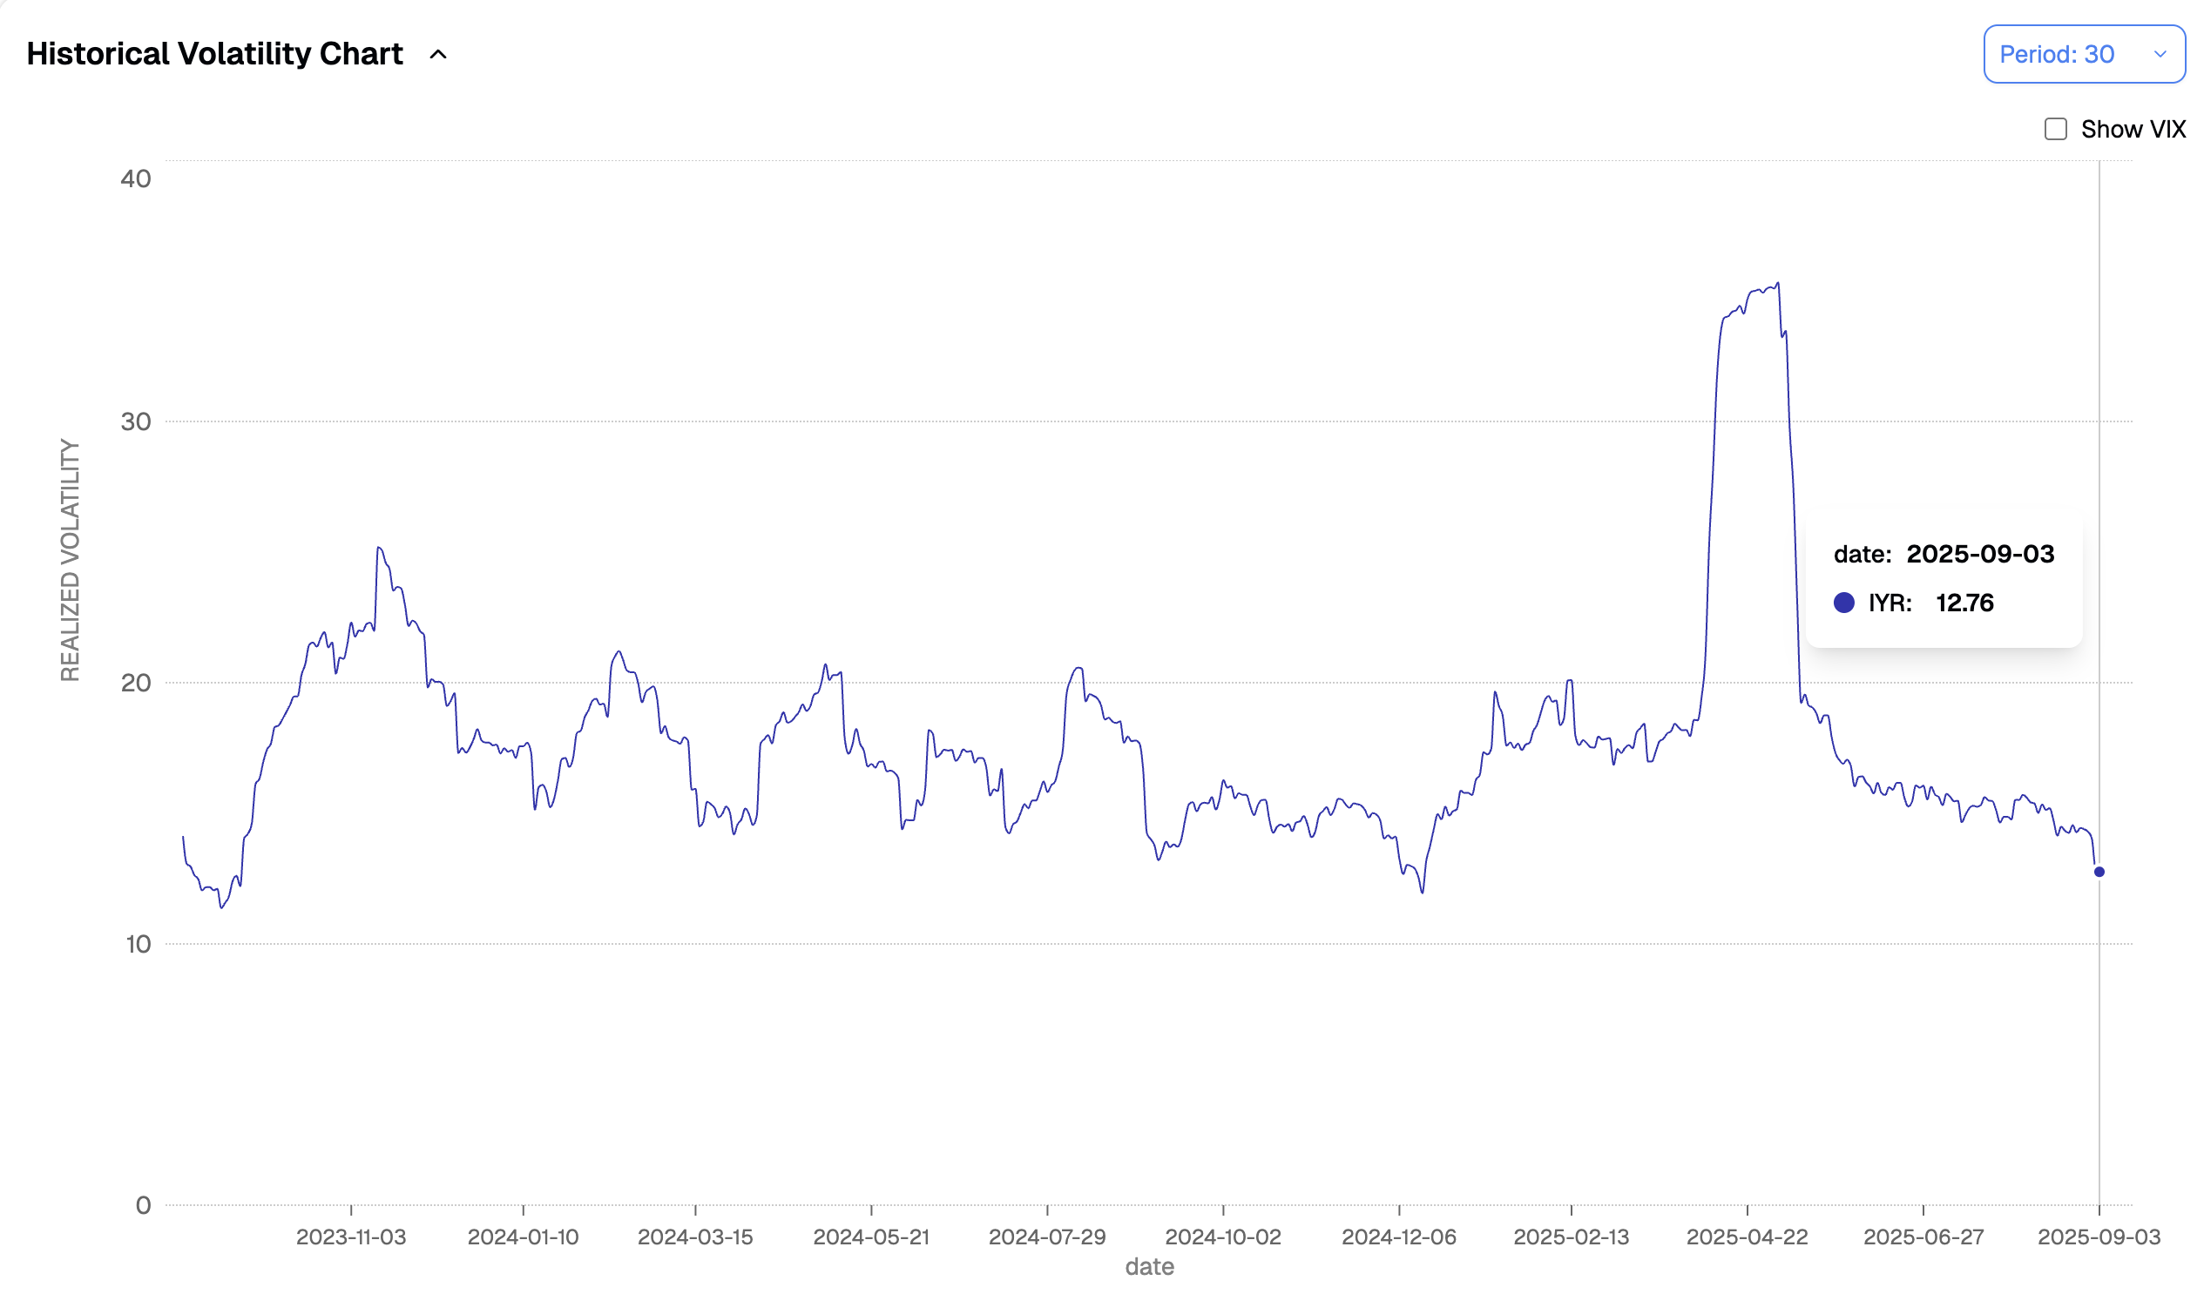Click the tooltip IYR value 12.76

[x=1964, y=603]
